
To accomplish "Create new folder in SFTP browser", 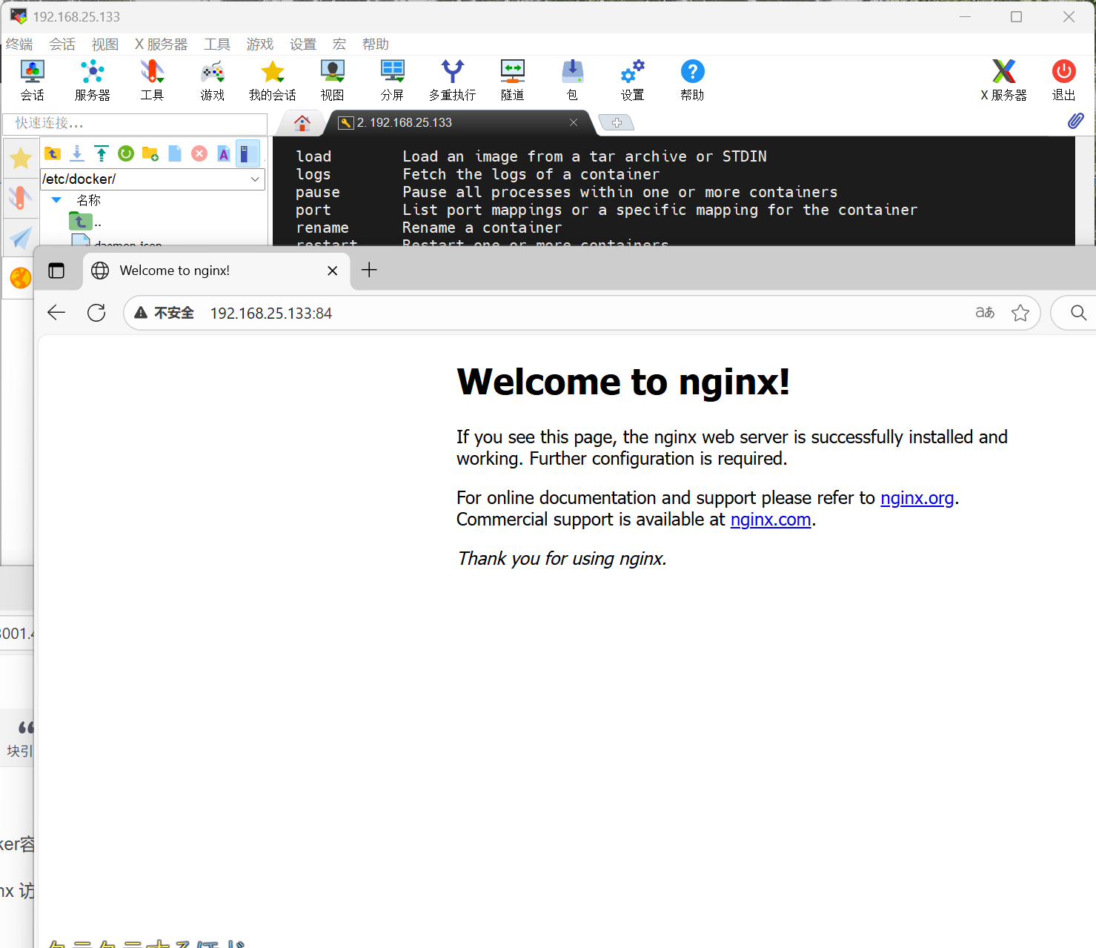I will 150,153.
